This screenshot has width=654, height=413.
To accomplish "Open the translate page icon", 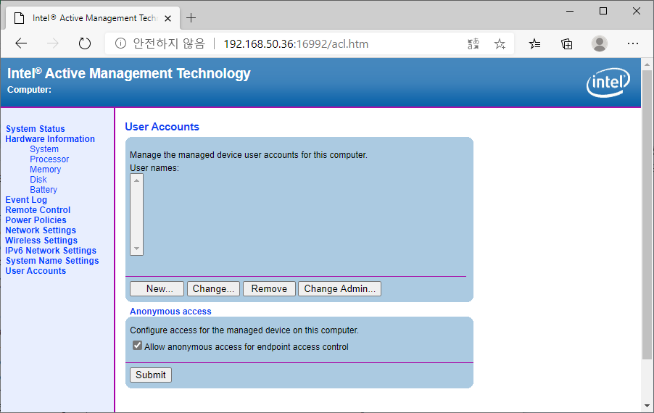I will [x=473, y=43].
